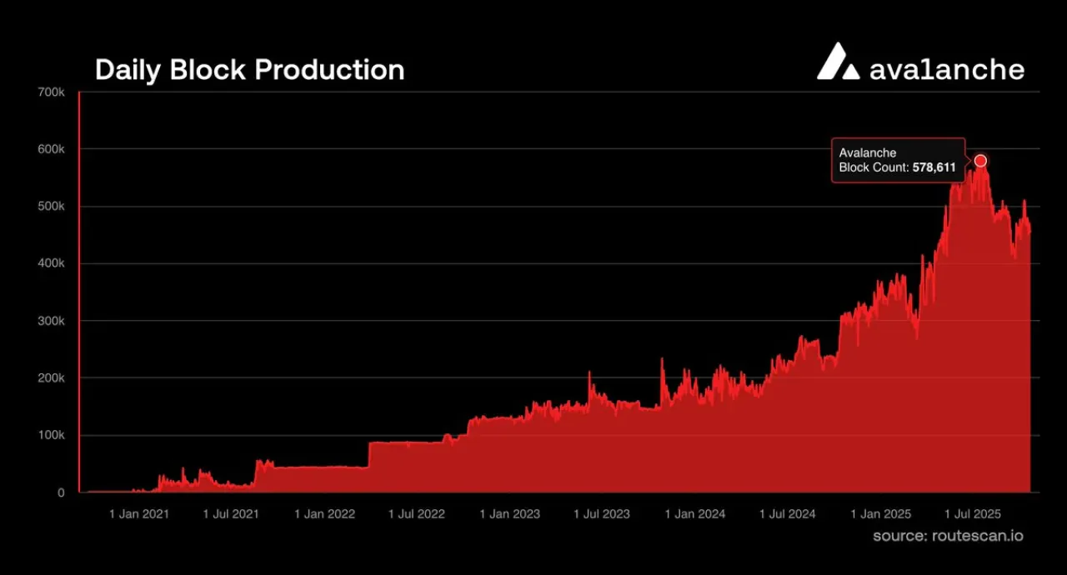This screenshot has height=575, width=1067.
Task: Select the 1 Jan 2025 axis label
Action: coord(881,514)
